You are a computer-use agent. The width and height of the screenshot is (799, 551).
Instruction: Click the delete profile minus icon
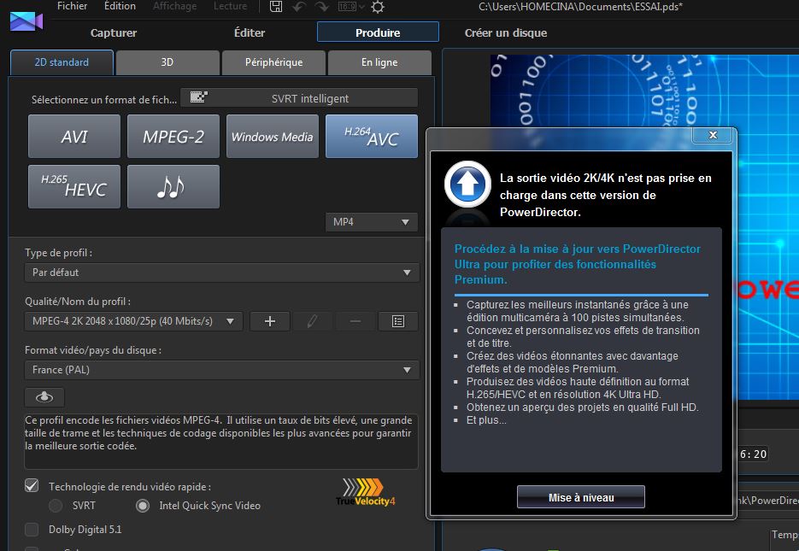point(355,321)
